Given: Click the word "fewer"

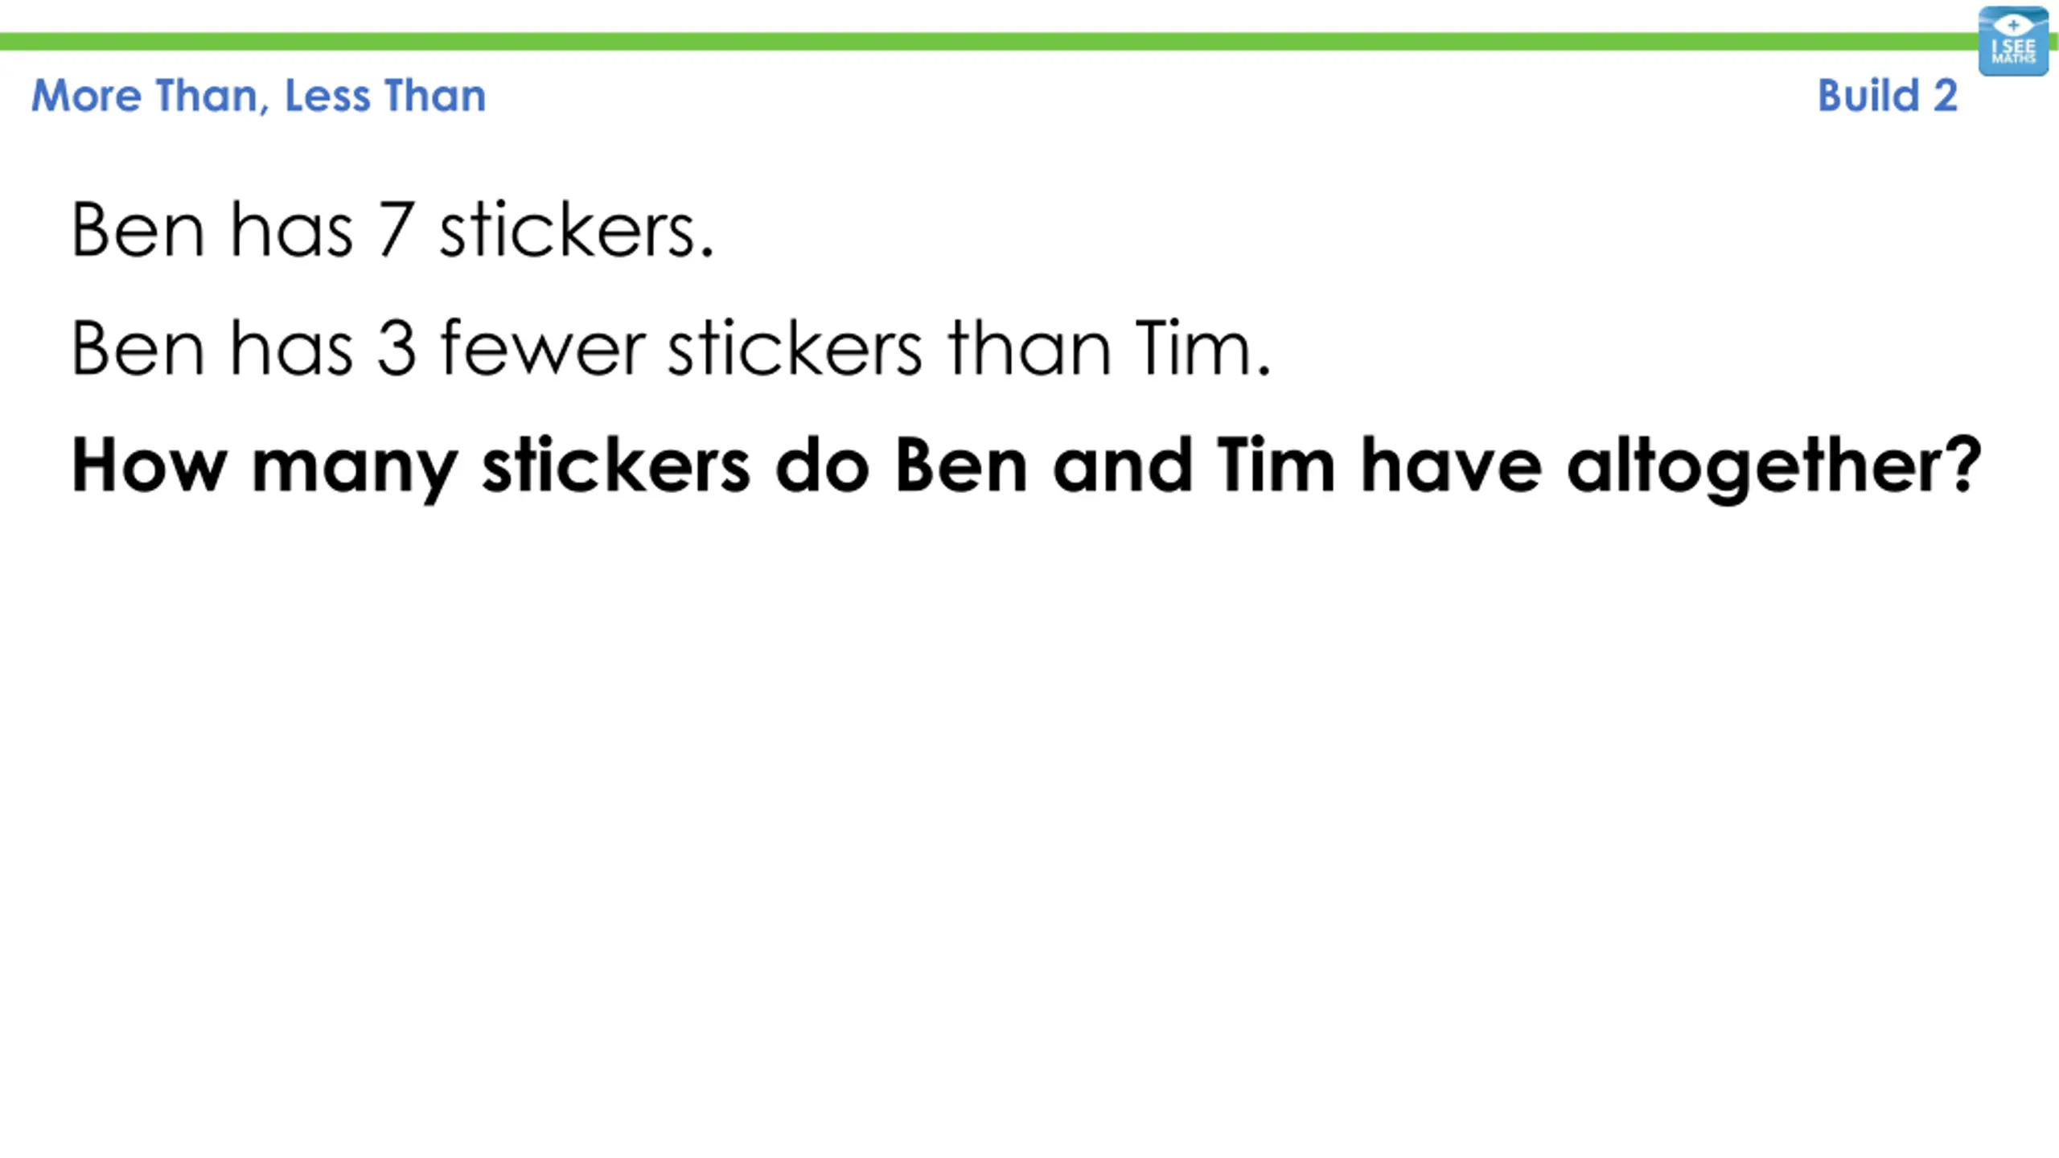Looking at the screenshot, I should tap(544, 347).
